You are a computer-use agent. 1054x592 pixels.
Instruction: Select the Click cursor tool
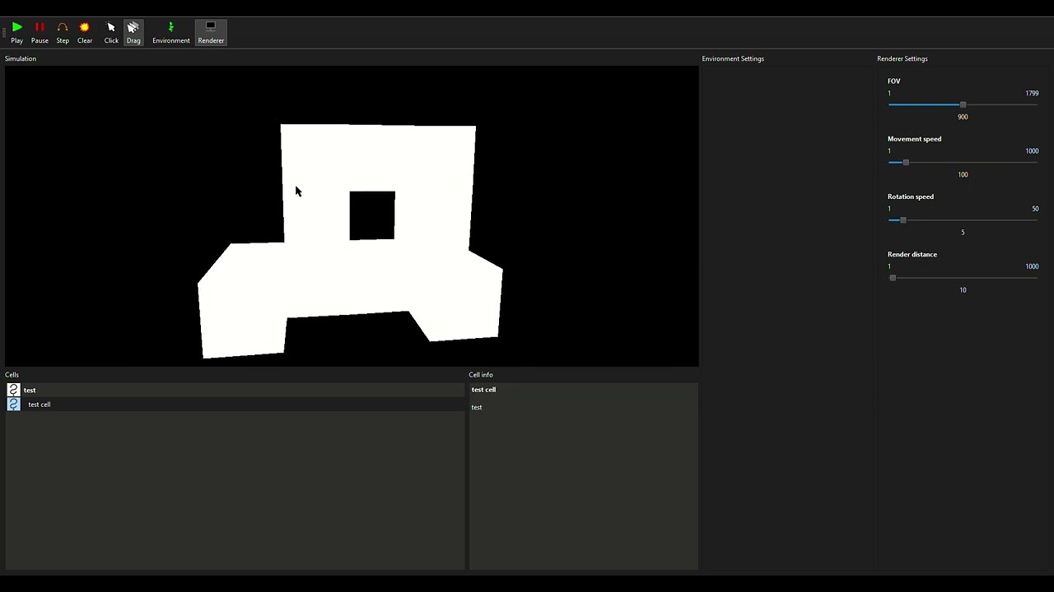111,32
